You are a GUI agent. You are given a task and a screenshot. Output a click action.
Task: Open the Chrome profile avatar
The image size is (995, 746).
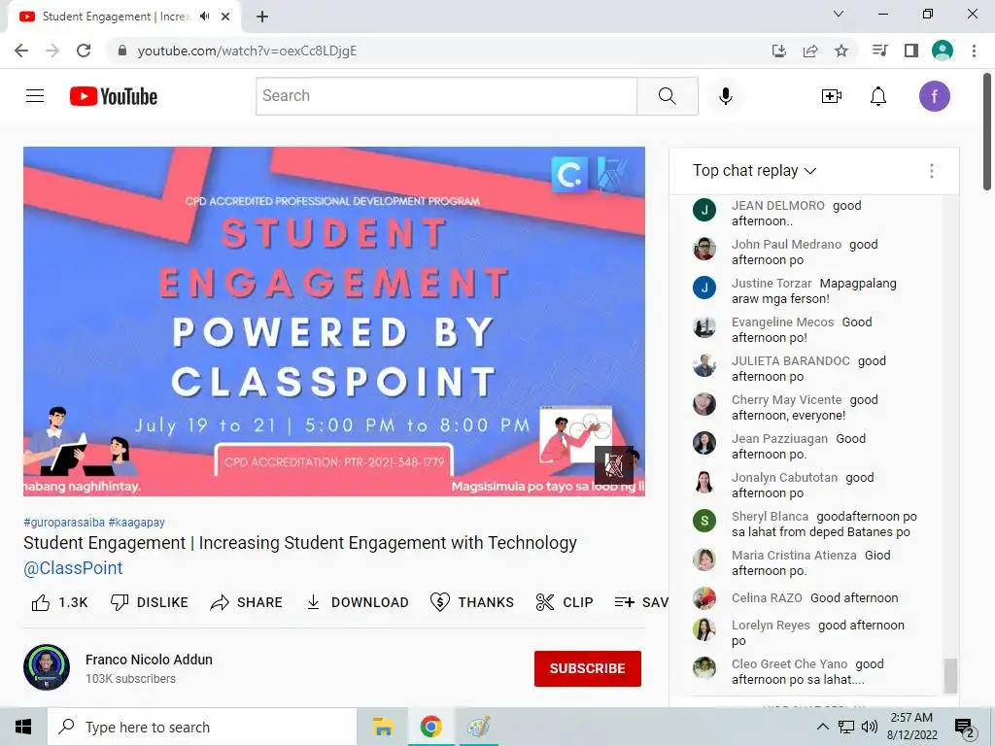[943, 51]
